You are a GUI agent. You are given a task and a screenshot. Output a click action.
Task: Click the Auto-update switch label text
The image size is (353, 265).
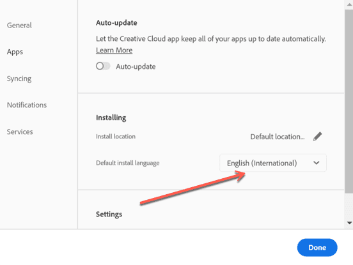(x=136, y=66)
